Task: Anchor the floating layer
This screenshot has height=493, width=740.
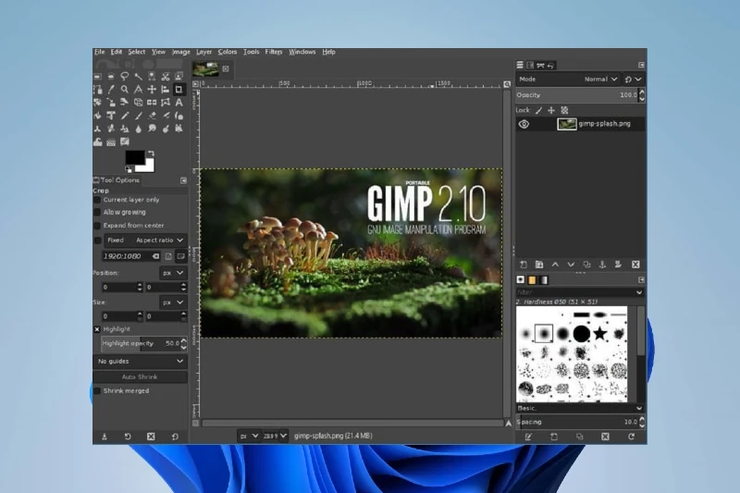Action: tap(602, 265)
